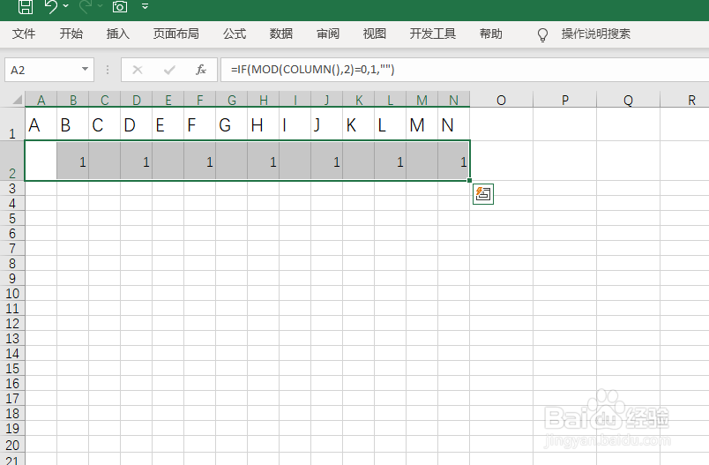Image resolution: width=709 pixels, height=465 pixels.
Task: Click the Redo arrow icon
Action: point(86,6)
